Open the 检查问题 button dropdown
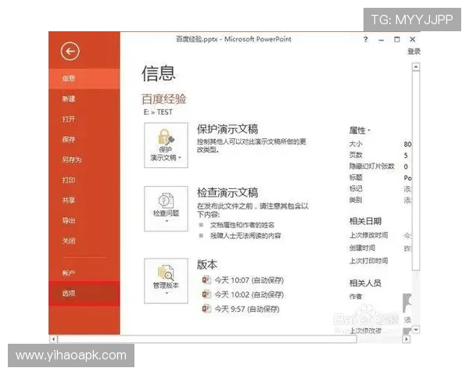 coord(166,209)
